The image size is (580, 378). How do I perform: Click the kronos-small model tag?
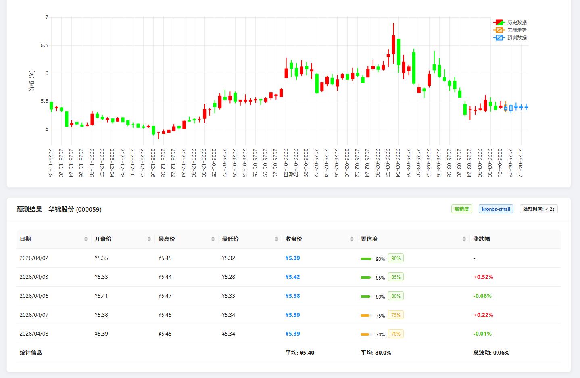496,209
